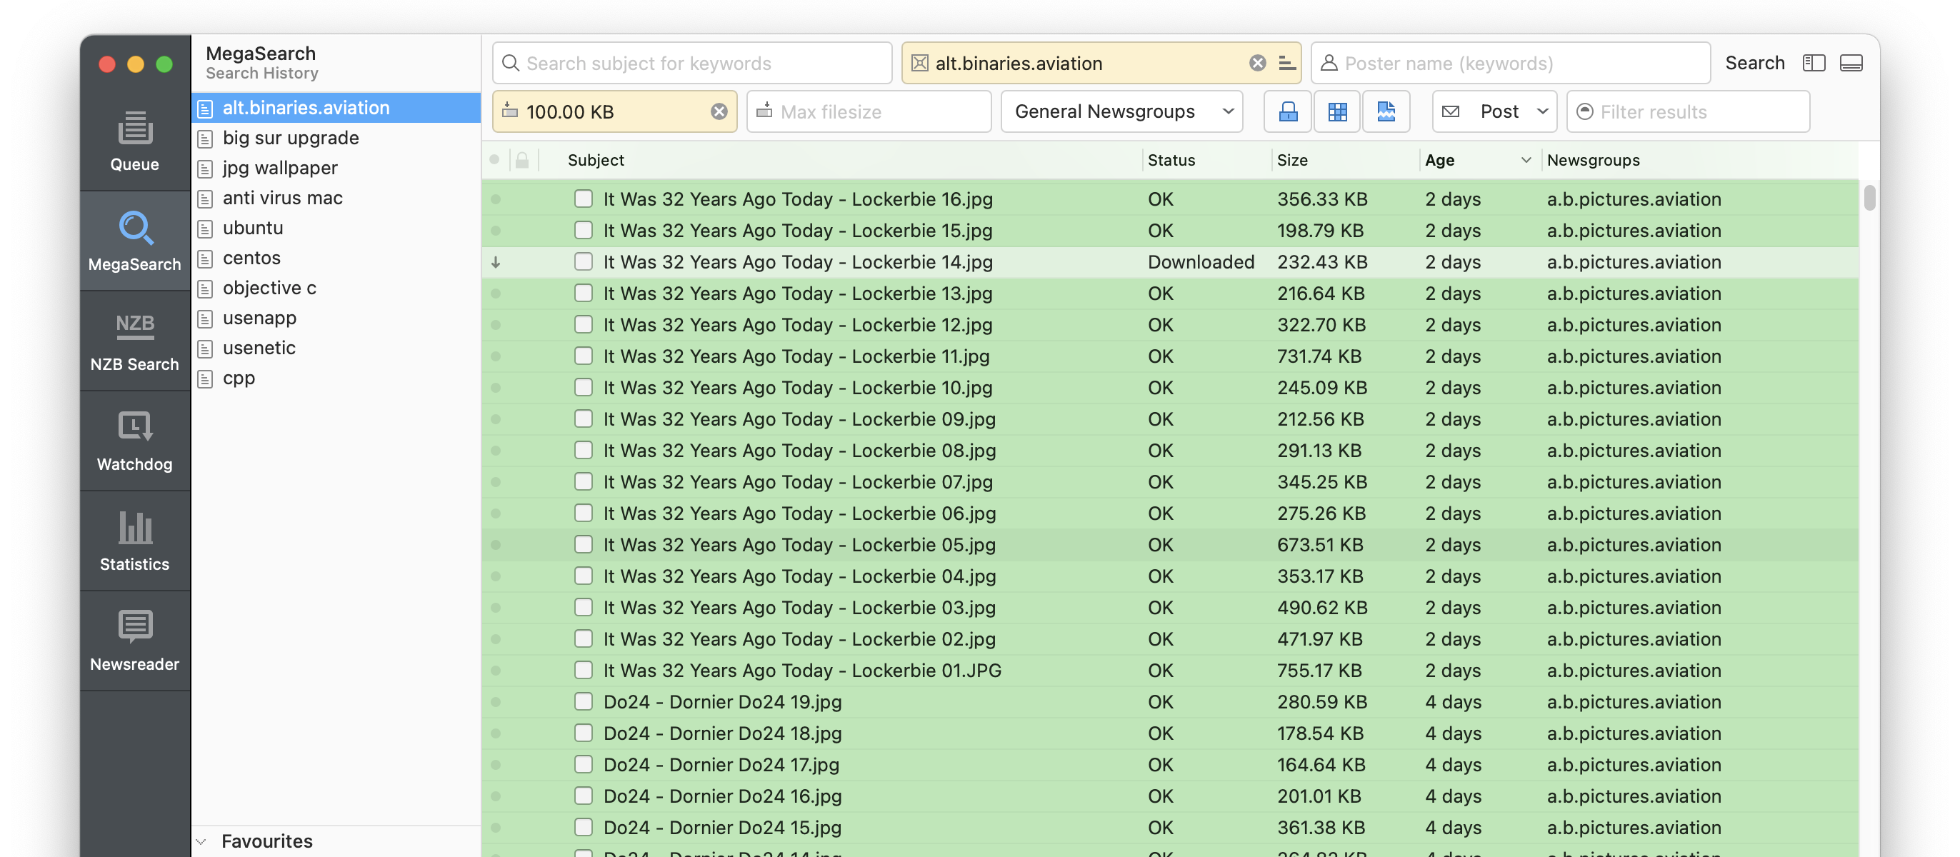Click the grid view toolbar icon
1960x857 pixels.
coord(1337,112)
